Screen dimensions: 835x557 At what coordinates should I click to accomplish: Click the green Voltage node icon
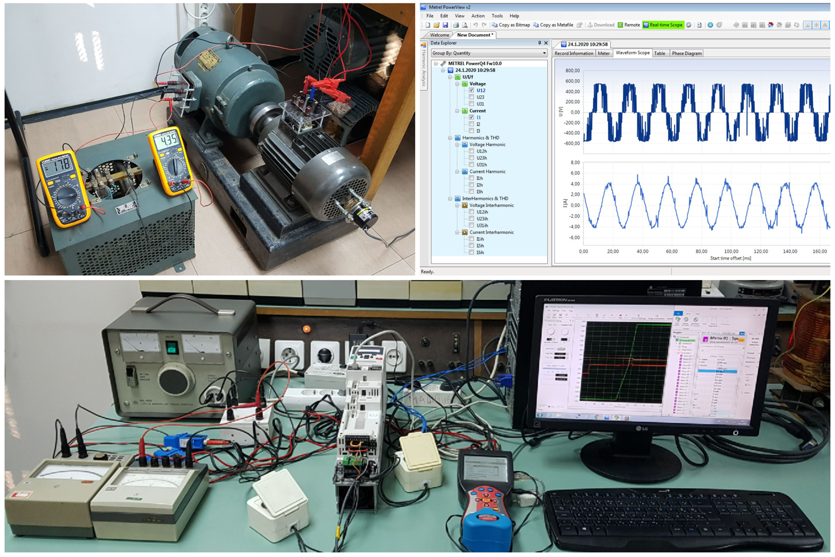(x=465, y=84)
